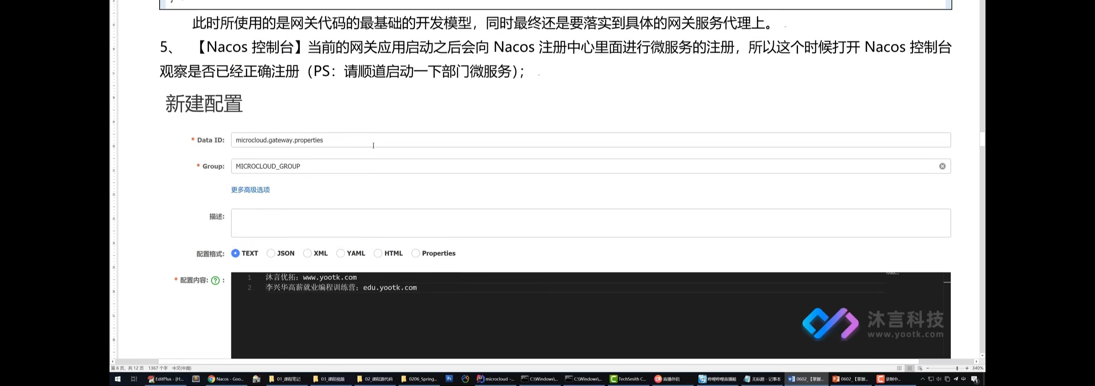Click the Group input field
Viewport: 1095px width, 386px height.
(591, 166)
